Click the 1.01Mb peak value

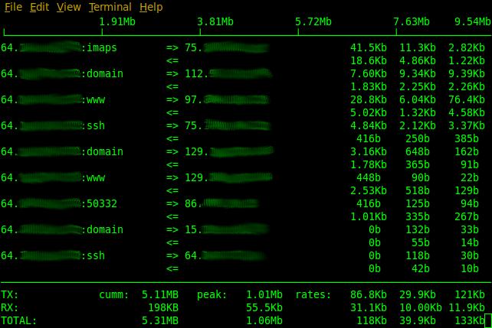[264, 294]
